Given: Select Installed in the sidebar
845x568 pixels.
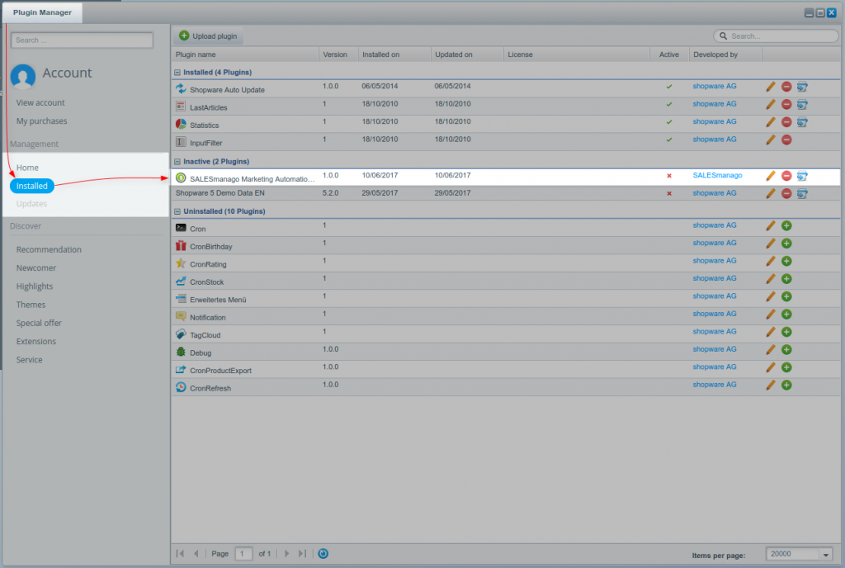Looking at the screenshot, I should [x=32, y=186].
